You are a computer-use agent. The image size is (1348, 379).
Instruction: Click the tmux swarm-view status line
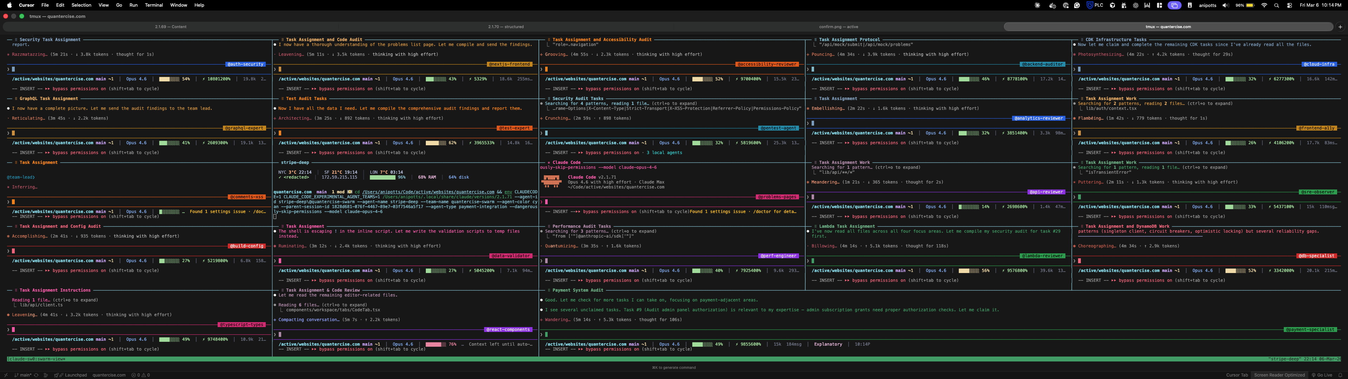point(674,359)
